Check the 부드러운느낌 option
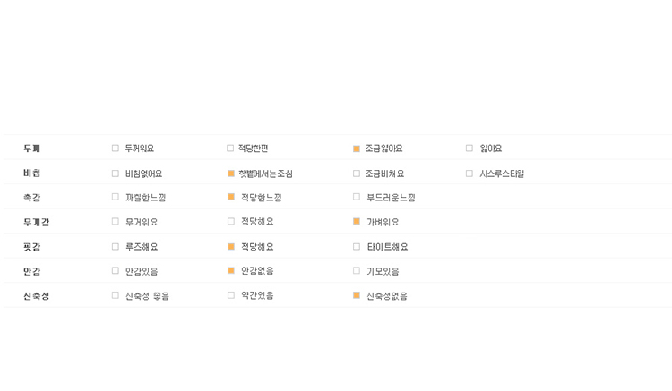This screenshot has width=672, height=391. point(356,197)
